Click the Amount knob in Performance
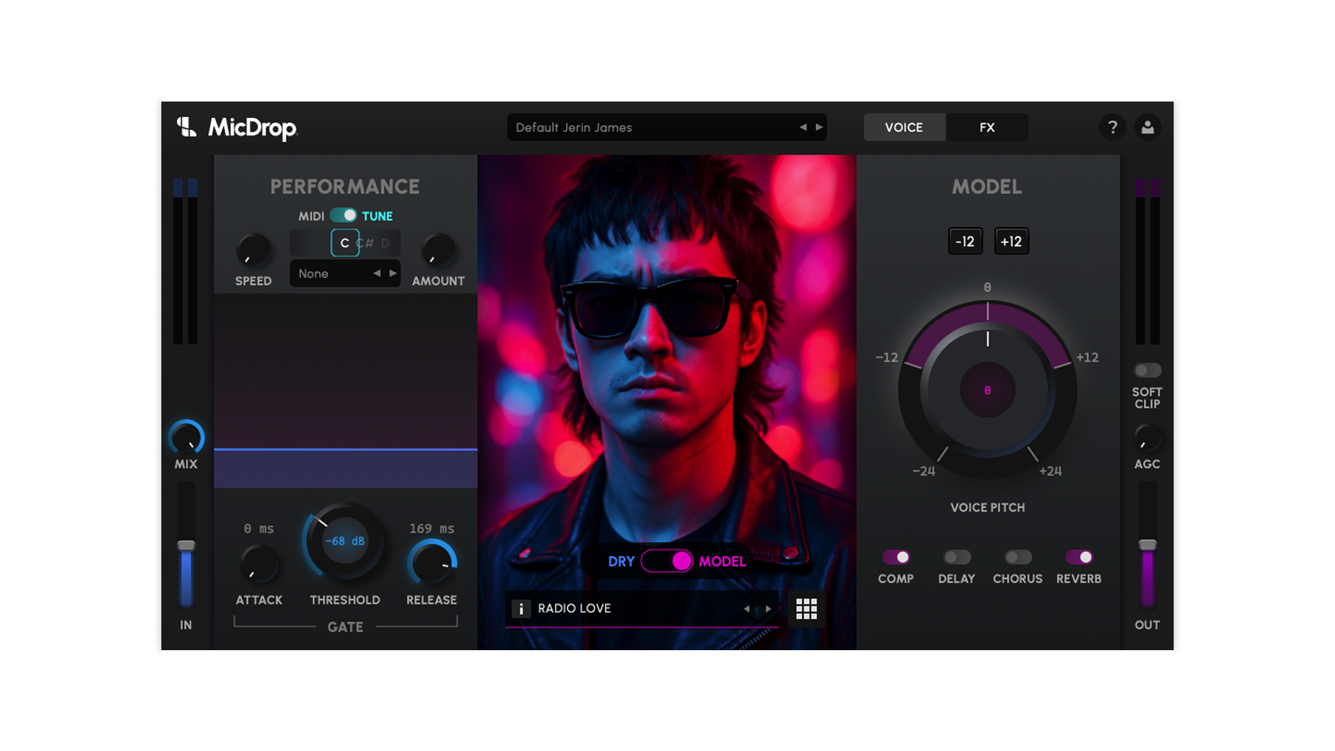This screenshot has width=1335, height=751. pos(438,250)
